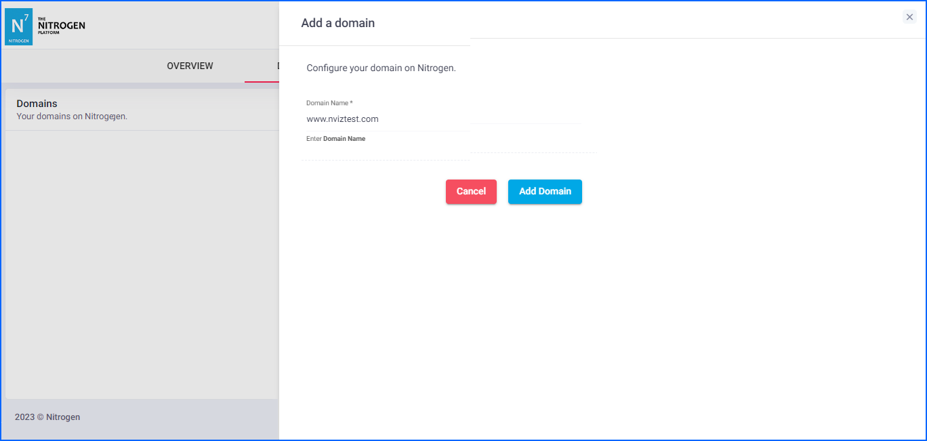Click the Nitrogen link in the footer

(63, 417)
